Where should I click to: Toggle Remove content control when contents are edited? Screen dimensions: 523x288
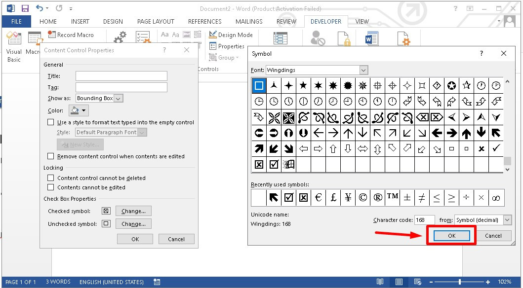pos(50,156)
